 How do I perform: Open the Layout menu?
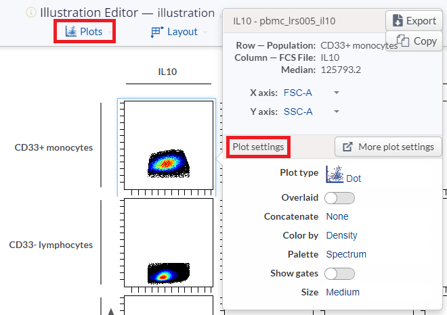click(x=178, y=32)
